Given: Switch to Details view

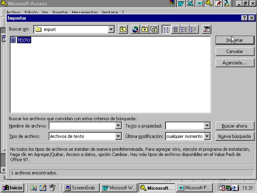Looking at the screenshot, I should tap(175, 29).
